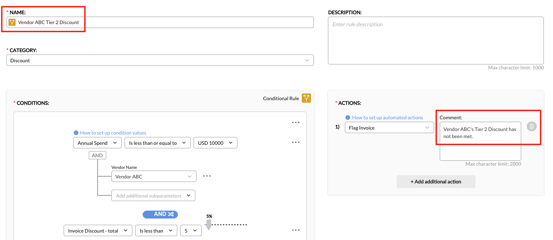Viewport: 553px width, 240px height.
Task: Click into the rule Description text area
Action: click(436, 41)
